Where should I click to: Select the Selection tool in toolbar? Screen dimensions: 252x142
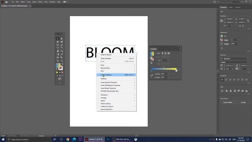click(58, 39)
